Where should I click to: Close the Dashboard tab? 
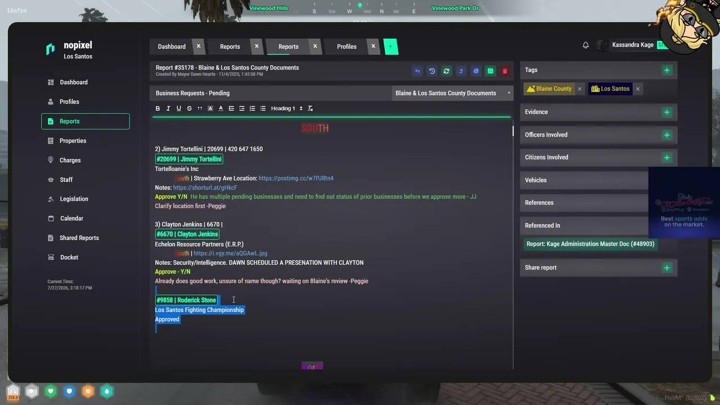[x=198, y=46]
